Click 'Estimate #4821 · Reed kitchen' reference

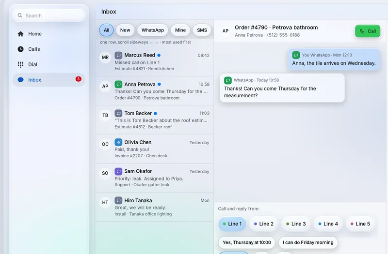(x=144, y=69)
